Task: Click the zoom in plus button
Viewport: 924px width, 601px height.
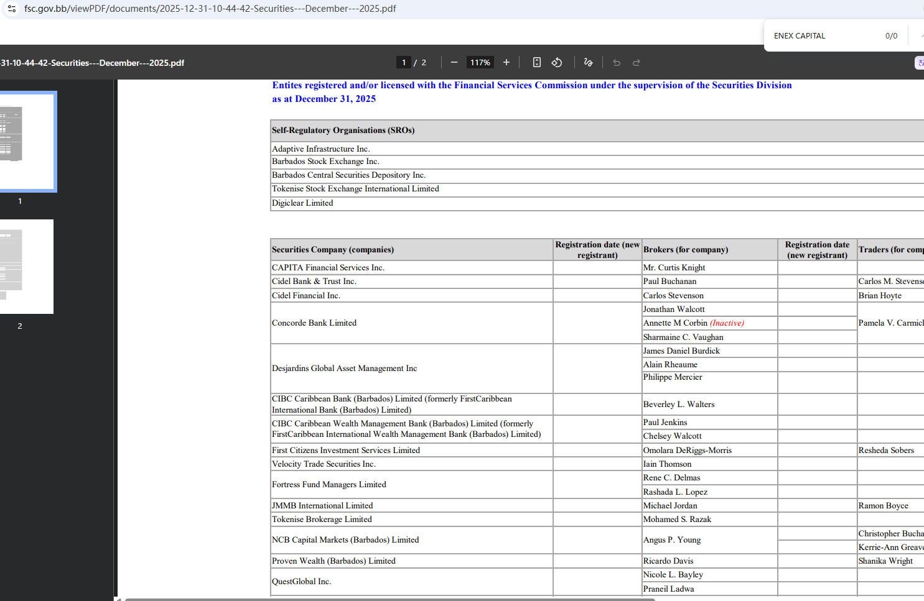Action: [x=506, y=62]
